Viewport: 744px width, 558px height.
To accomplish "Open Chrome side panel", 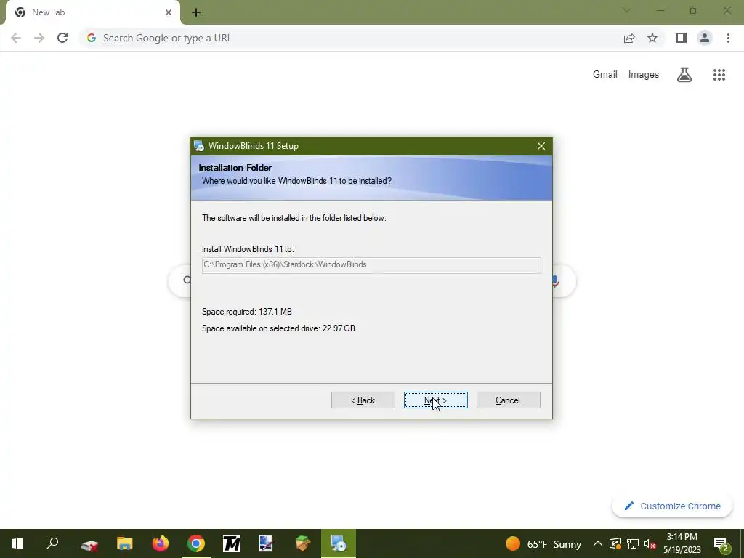I will pyautogui.click(x=682, y=38).
